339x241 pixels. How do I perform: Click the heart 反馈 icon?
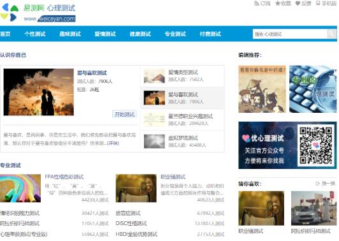(298, 3)
